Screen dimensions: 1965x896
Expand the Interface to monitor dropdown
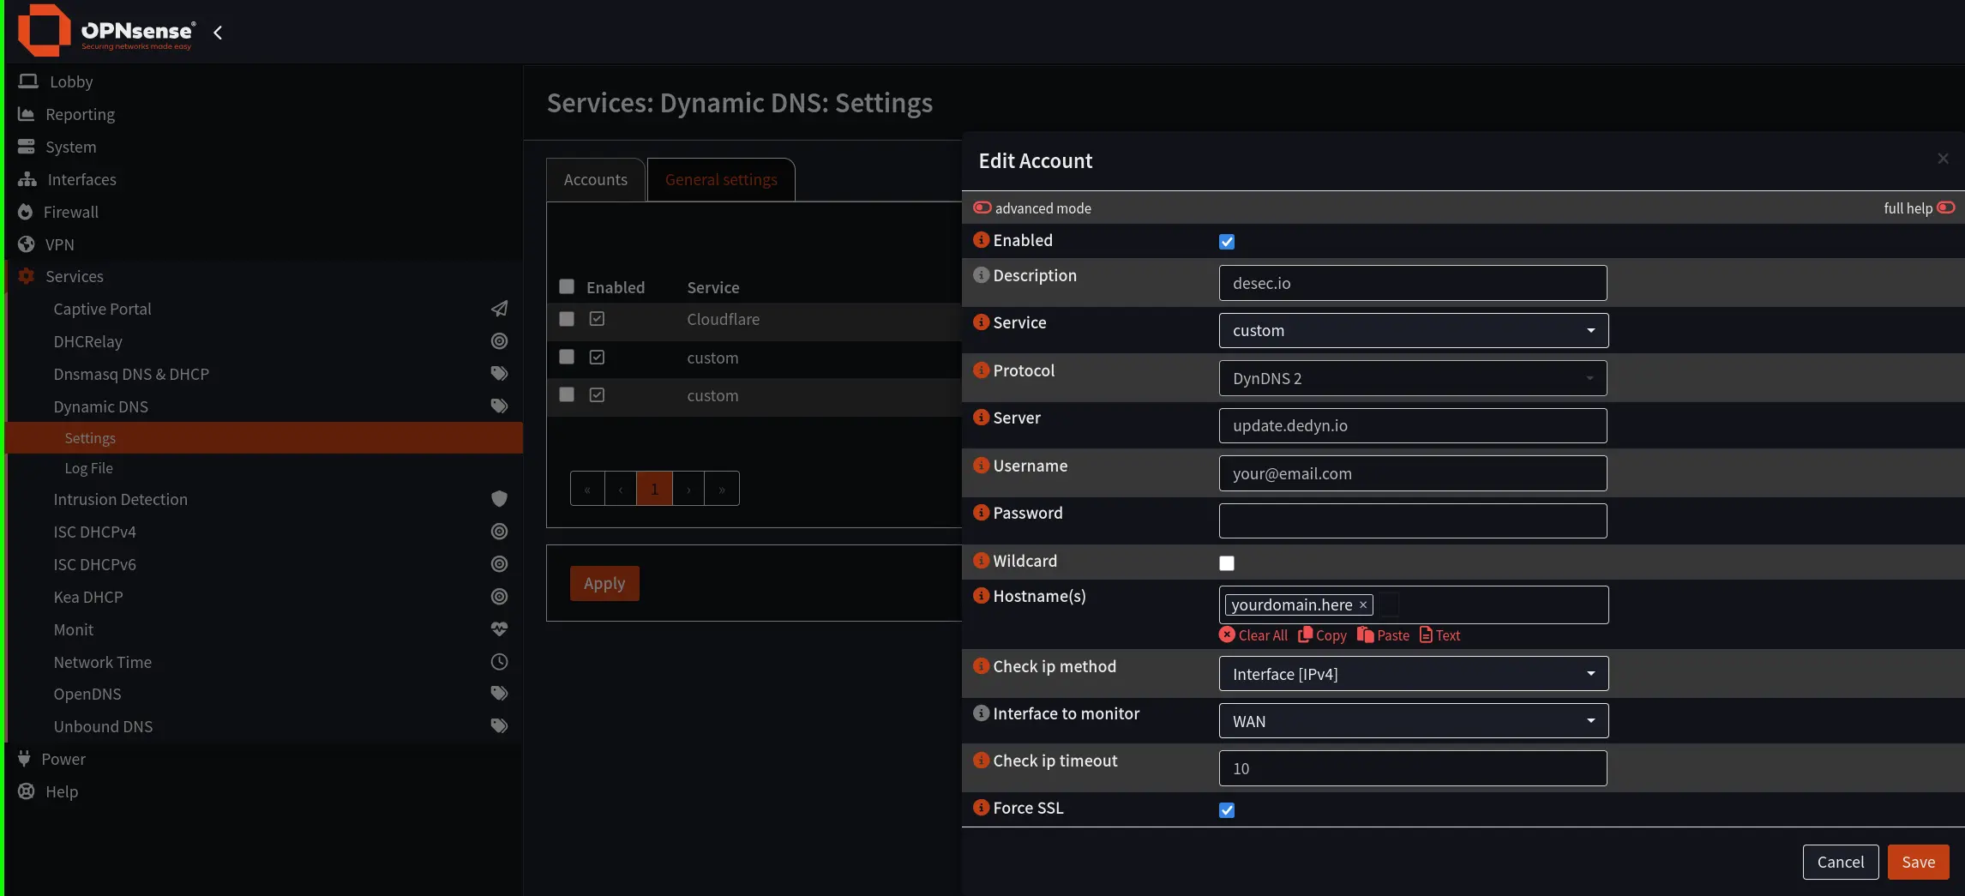pyautogui.click(x=1413, y=721)
